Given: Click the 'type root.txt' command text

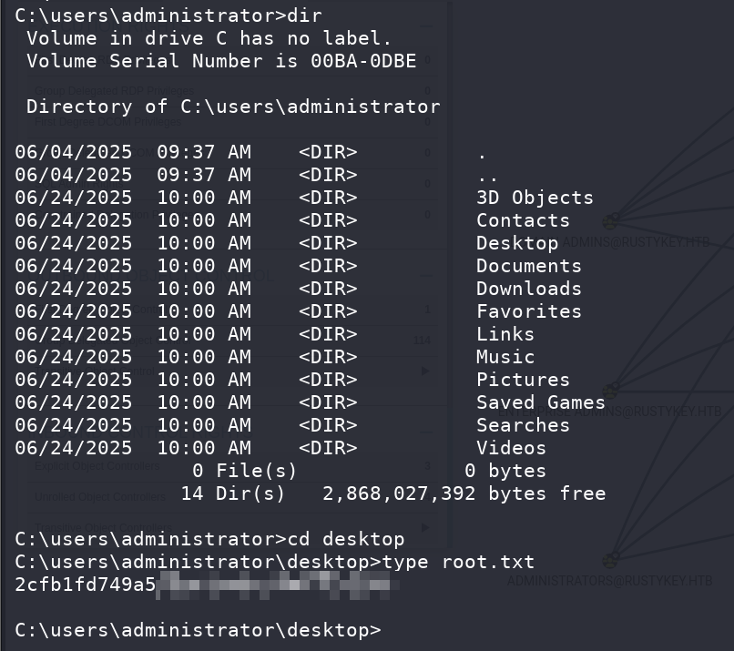Looking at the screenshot, I should coord(458,562).
